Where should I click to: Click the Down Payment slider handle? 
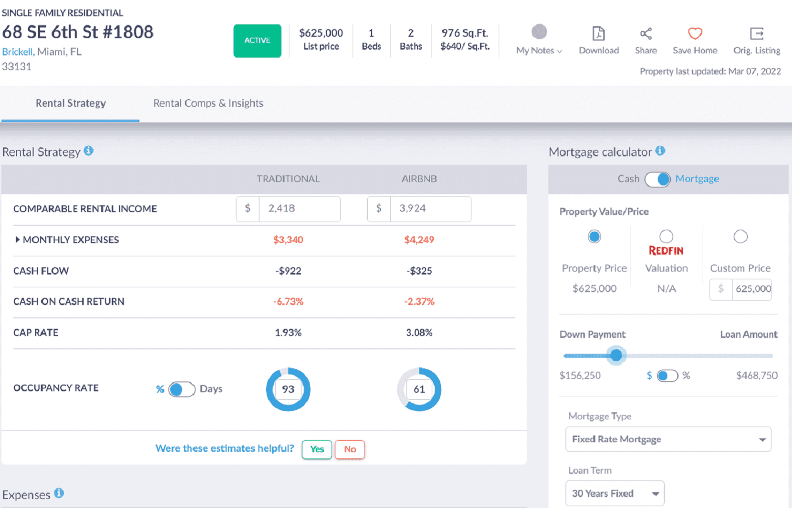click(616, 356)
